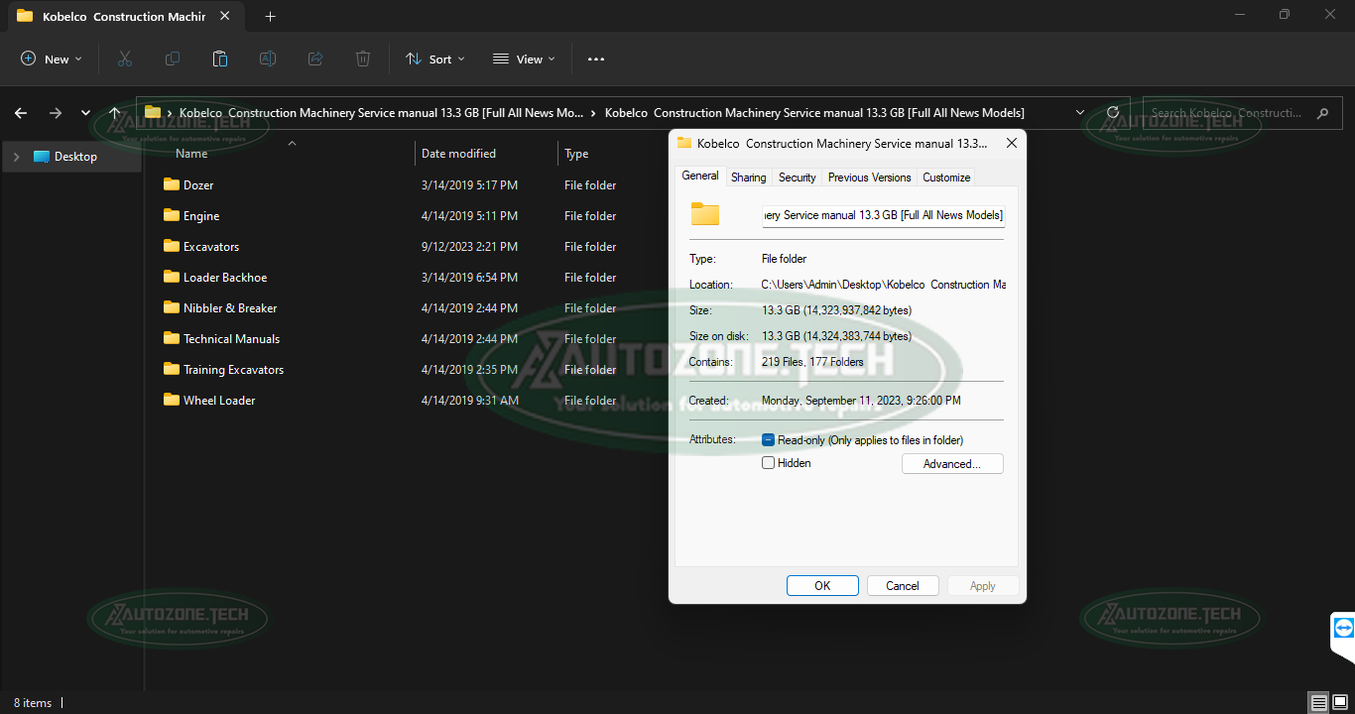The height and width of the screenshot is (714, 1355).
Task: Click the Share icon in toolbar
Action: click(315, 59)
